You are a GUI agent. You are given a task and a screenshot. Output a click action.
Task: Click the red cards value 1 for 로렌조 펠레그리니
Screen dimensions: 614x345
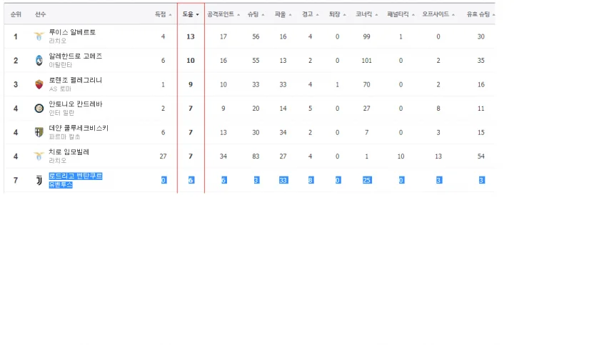click(x=337, y=84)
